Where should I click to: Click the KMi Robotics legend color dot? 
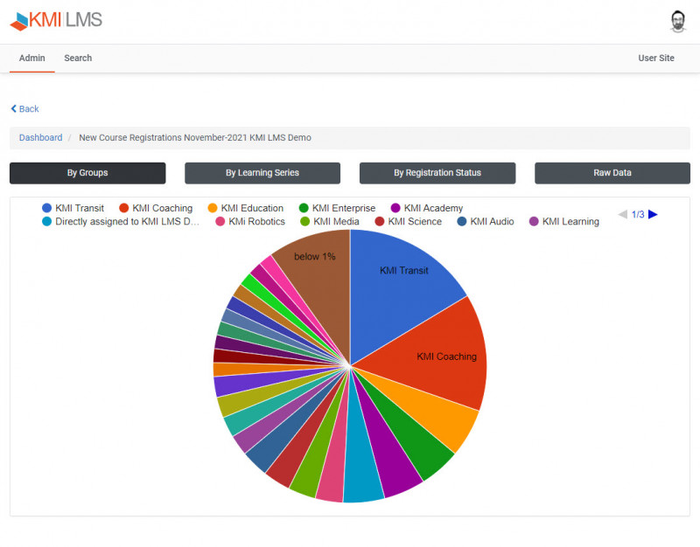(x=220, y=222)
